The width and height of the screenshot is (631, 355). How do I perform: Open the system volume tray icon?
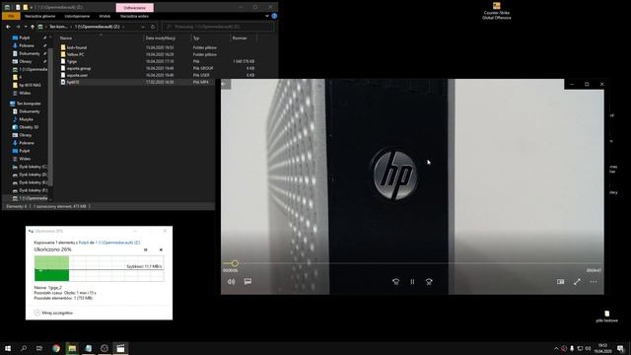pyautogui.click(x=588, y=348)
